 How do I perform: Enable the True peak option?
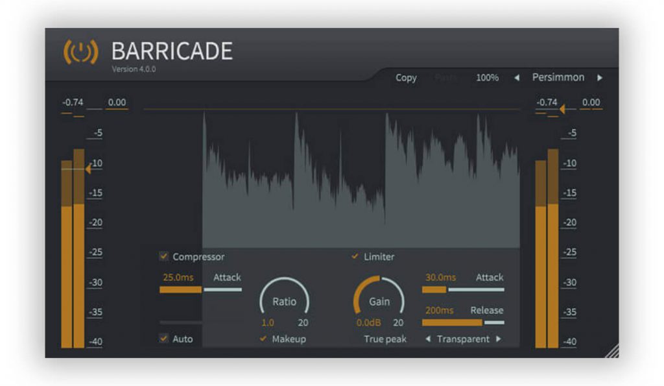(385, 339)
